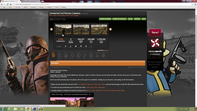Image resolution: width=197 pixels, height=111 pixels.
Task: Click the globe Actions row icon
Action: 86,46
